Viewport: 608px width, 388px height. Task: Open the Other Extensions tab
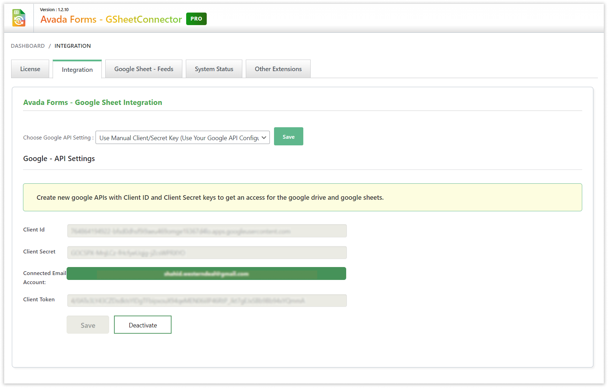pos(278,69)
